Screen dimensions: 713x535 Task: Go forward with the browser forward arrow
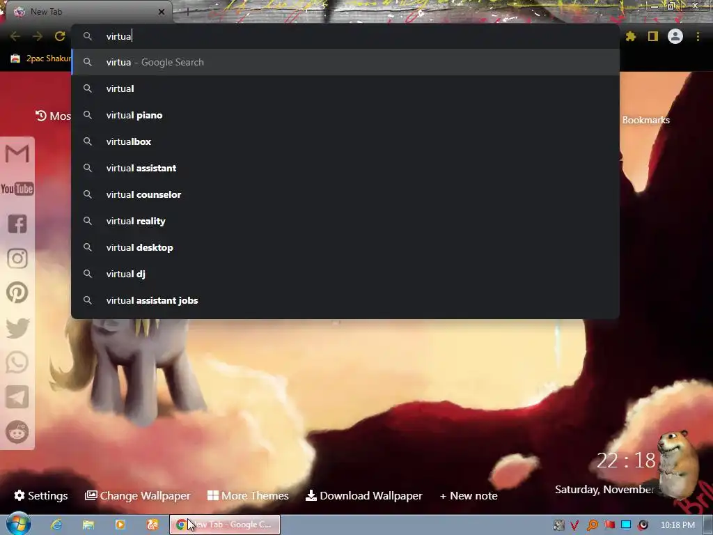coord(38,36)
